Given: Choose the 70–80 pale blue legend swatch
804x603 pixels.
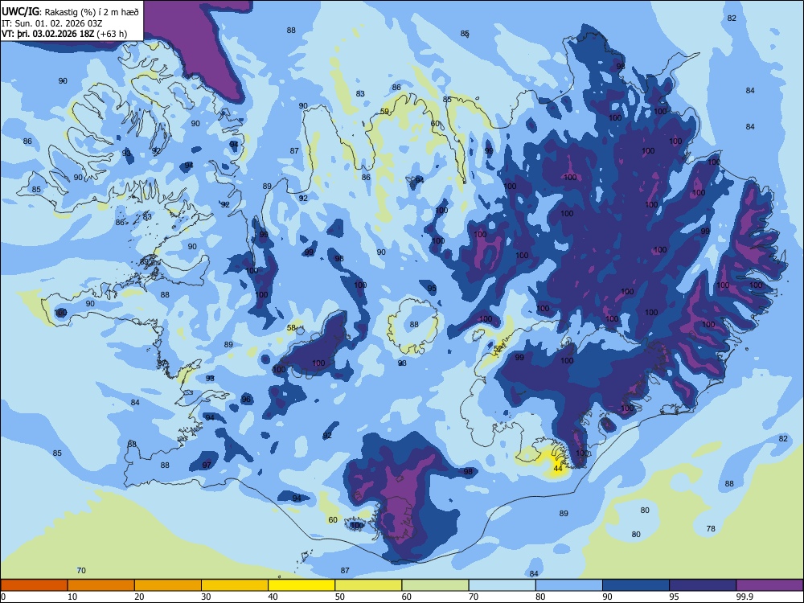Looking at the screenshot, I should [x=503, y=585].
